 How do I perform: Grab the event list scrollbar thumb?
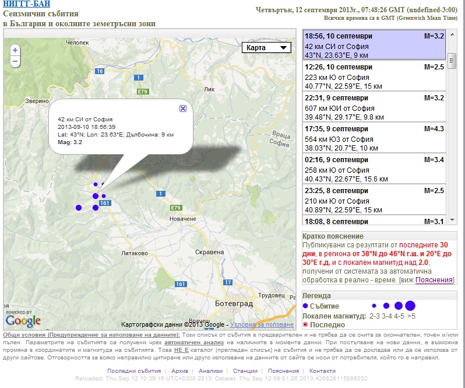pos(452,61)
